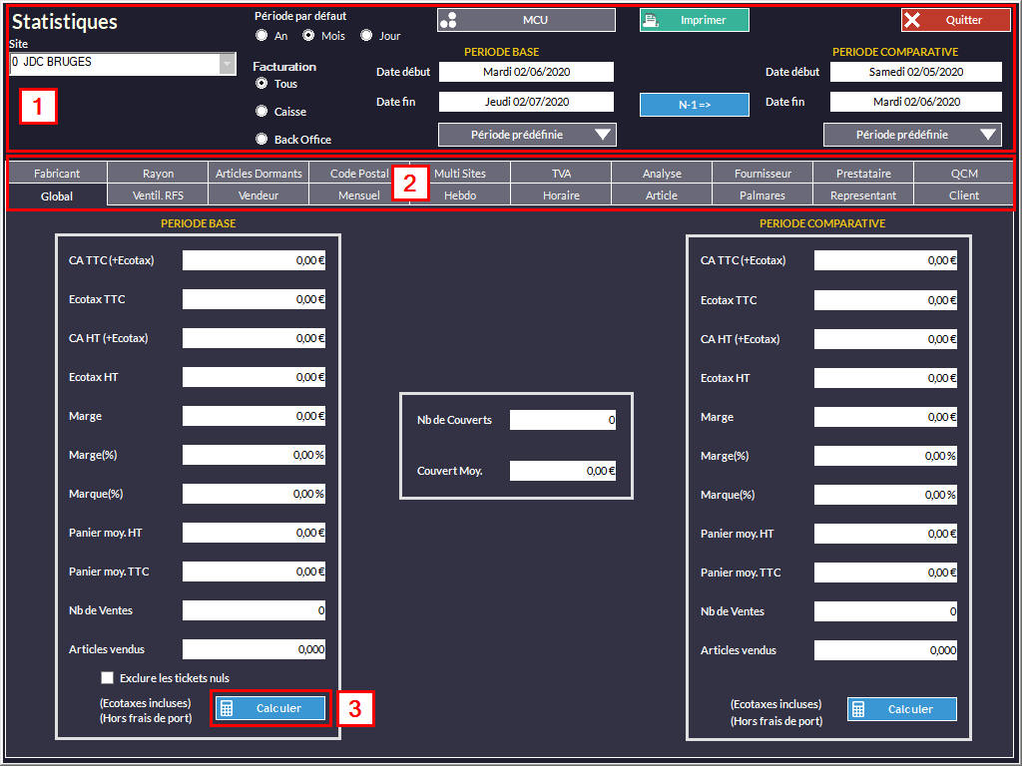Click the base period Date début field
The width and height of the screenshot is (1022, 766).
click(526, 72)
